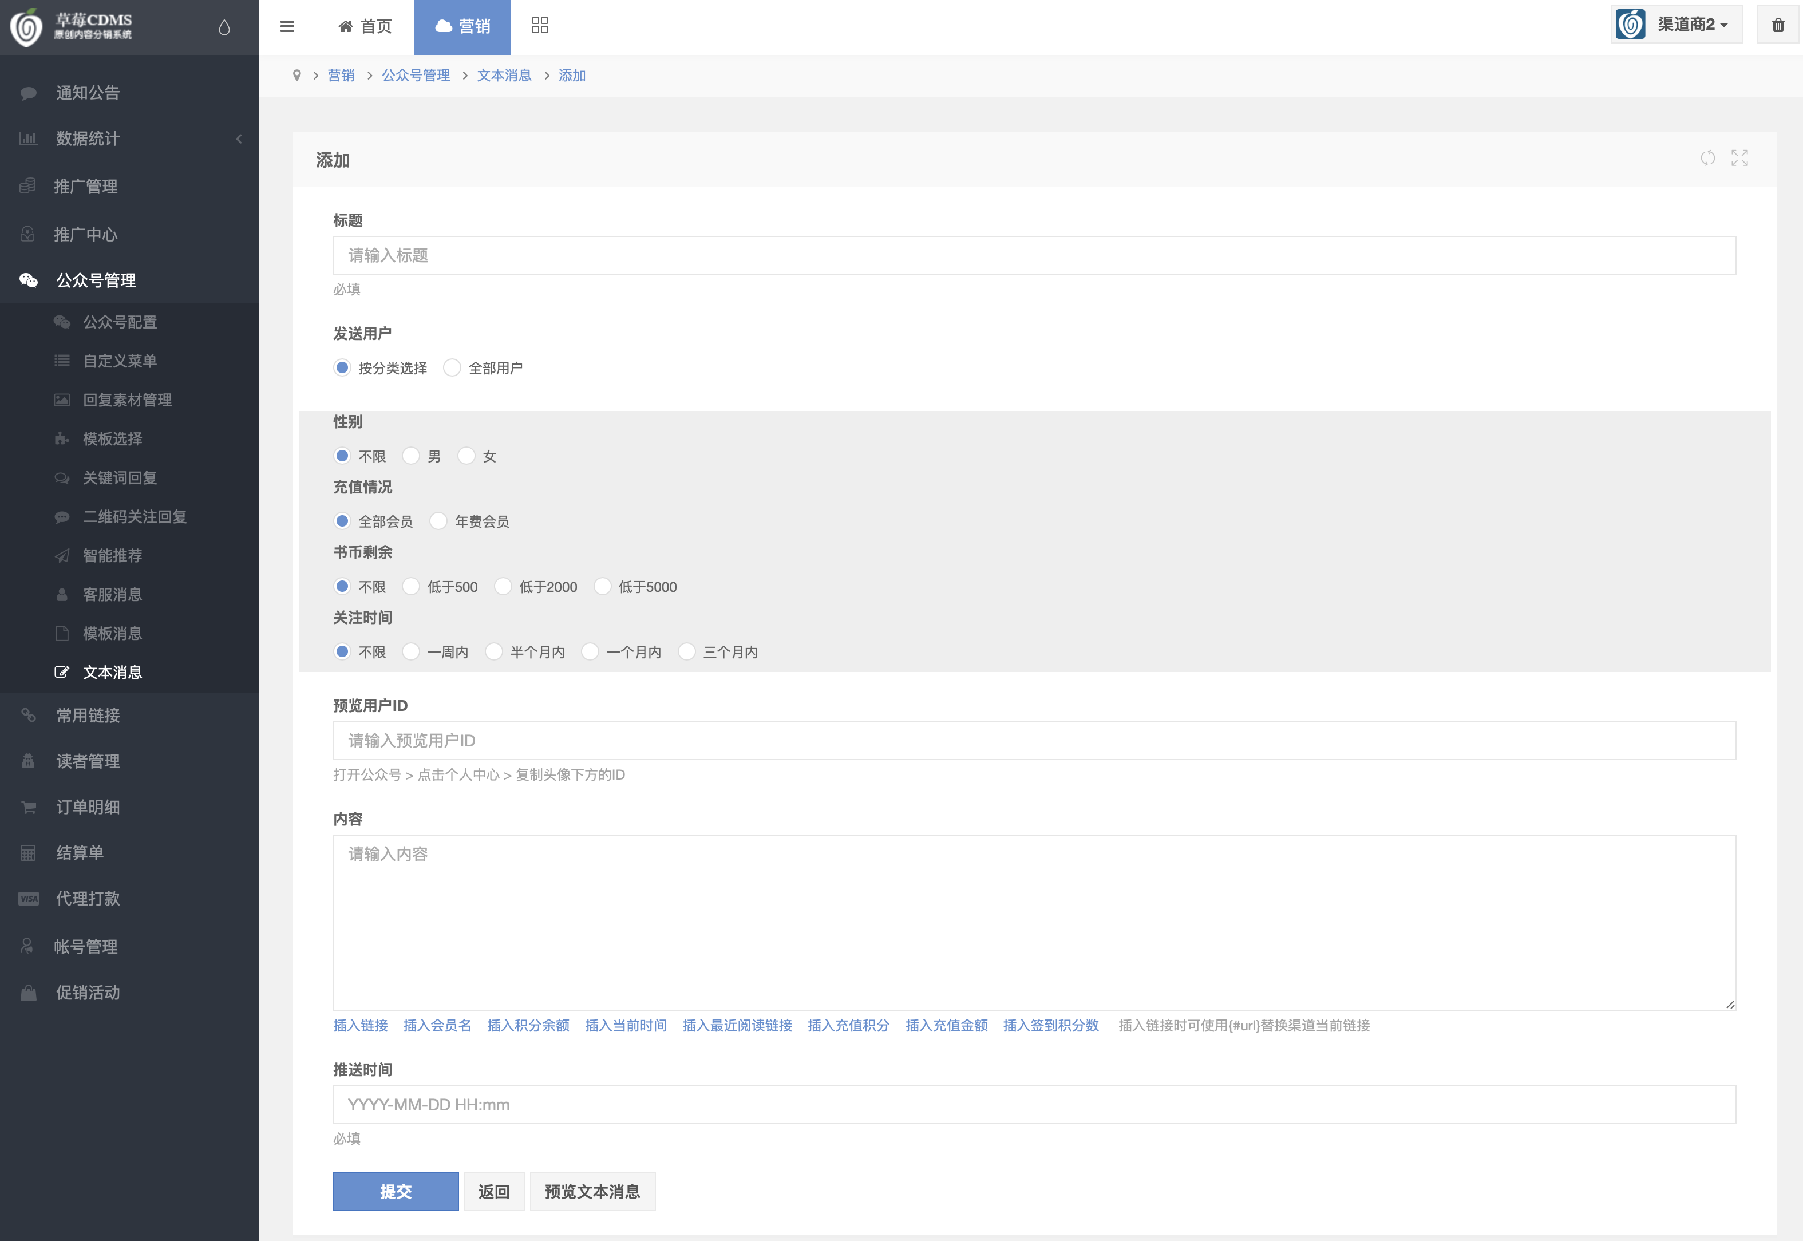Select 低于5000 under 书币剩余

pyautogui.click(x=603, y=586)
